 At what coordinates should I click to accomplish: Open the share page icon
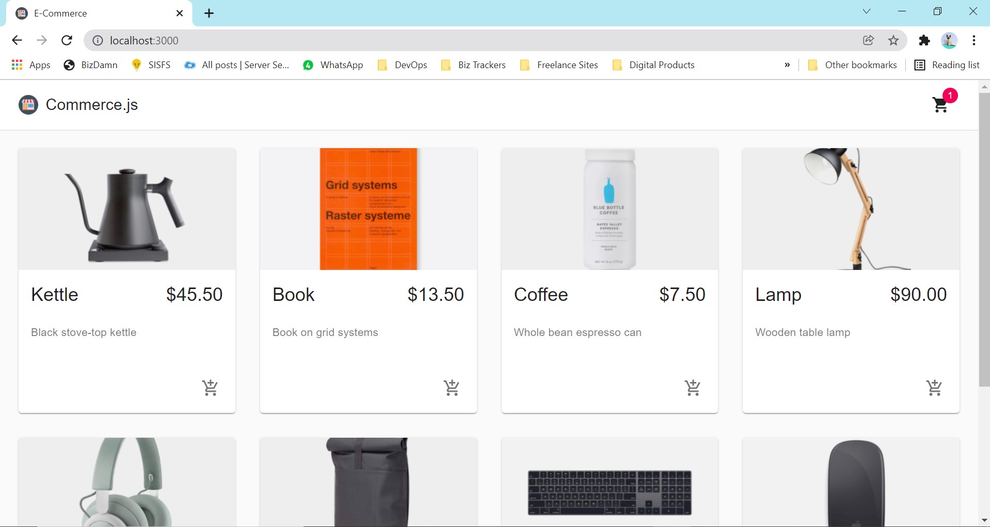[x=869, y=40]
